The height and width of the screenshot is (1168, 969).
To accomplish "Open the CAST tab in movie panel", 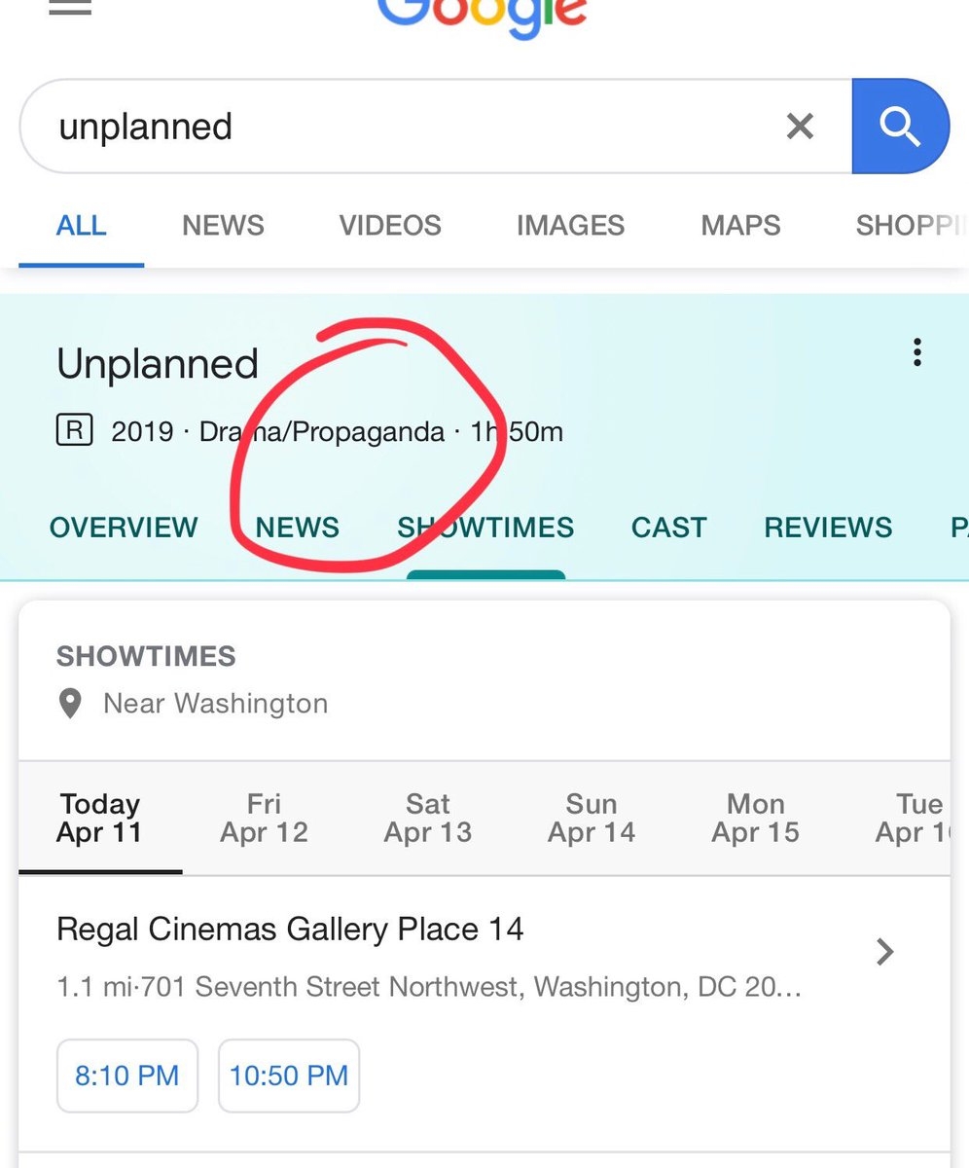I will (x=668, y=528).
